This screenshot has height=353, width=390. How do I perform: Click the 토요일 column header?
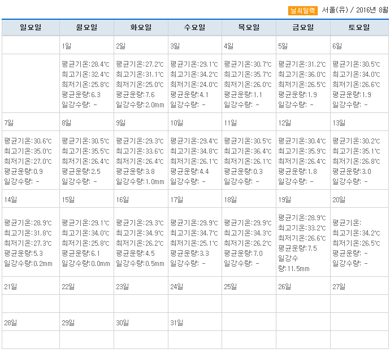359,28
